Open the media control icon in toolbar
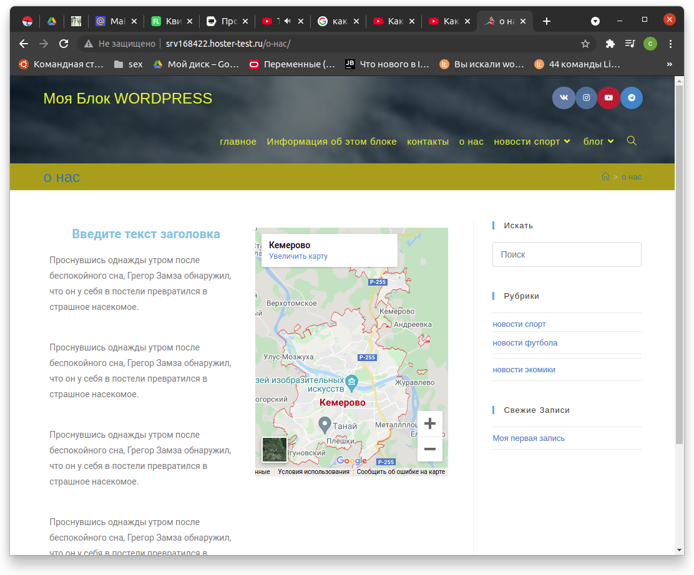 point(630,44)
